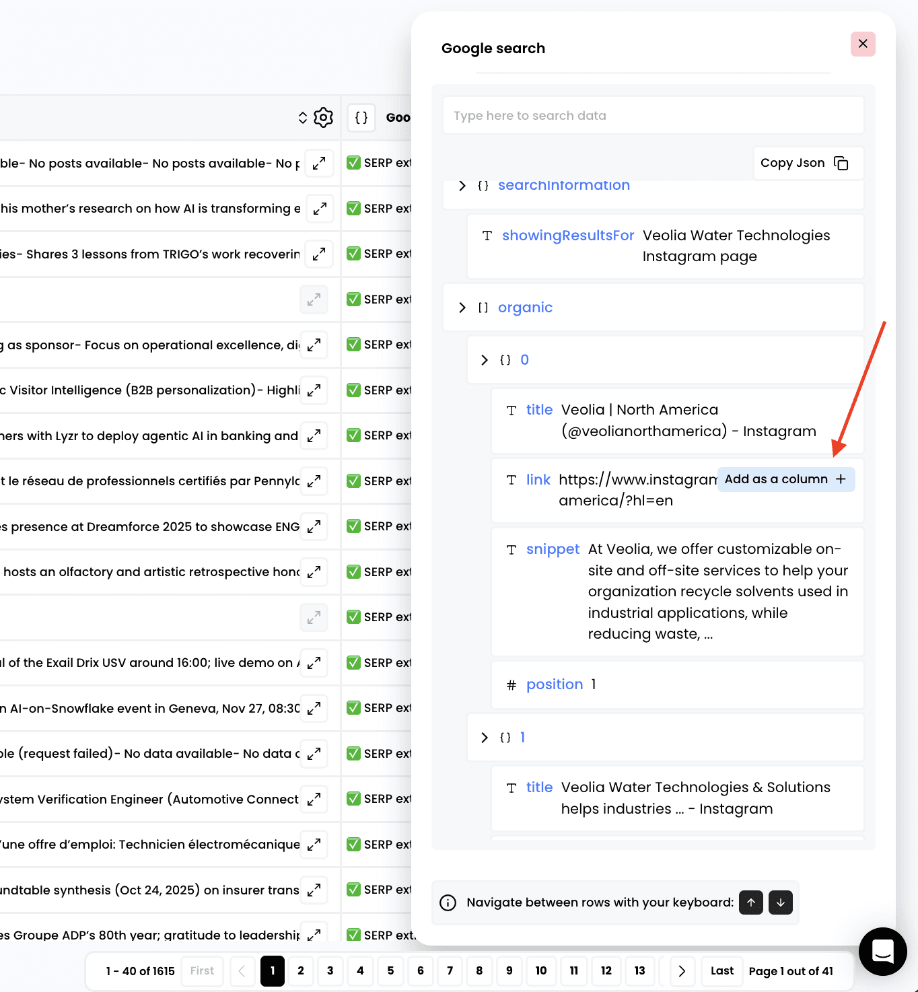The image size is (918, 992).
Task: Click the link key label
Action: coord(538,480)
